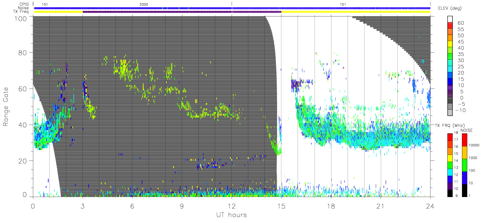Click the y-axis tick label '100'
484x223 pixels.
coord(20,18)
